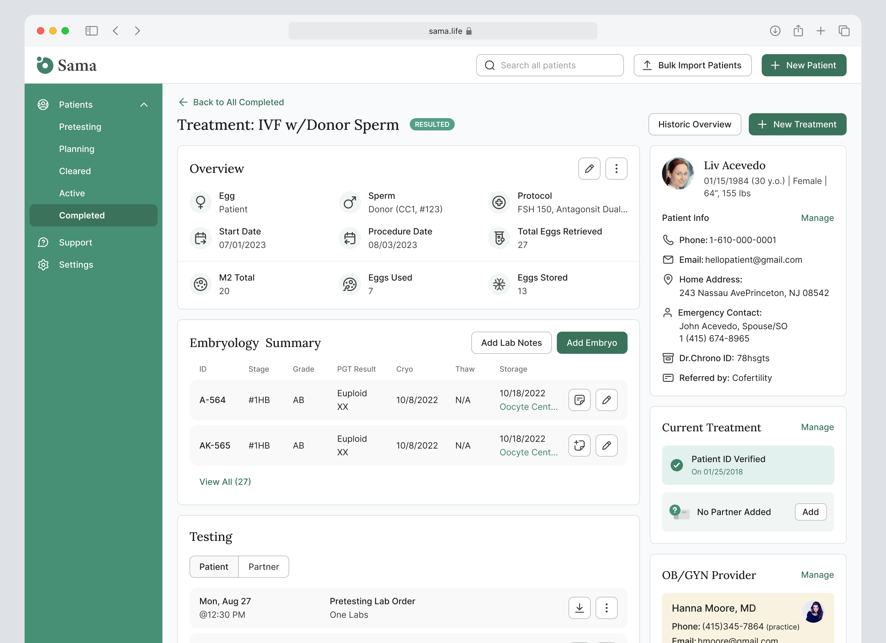The width and height of the screenshot is (886, 643).
Task: Go forward with browser forward arrow
Action: pyautogui.click(x=137, y=31)
